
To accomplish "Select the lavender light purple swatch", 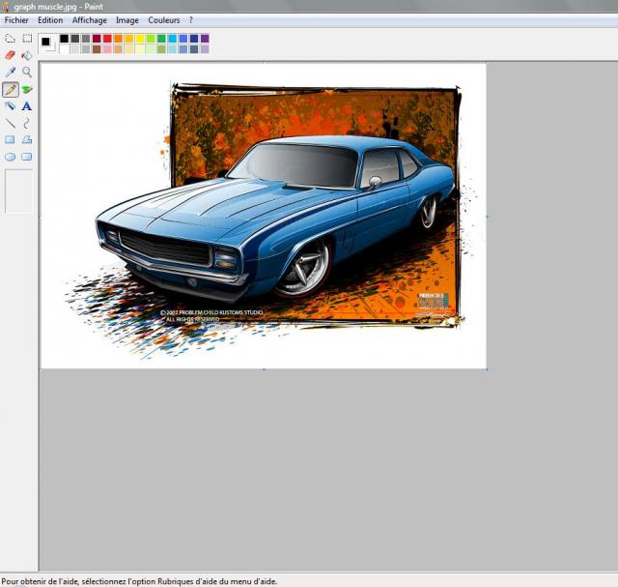I will click(205, 49).
